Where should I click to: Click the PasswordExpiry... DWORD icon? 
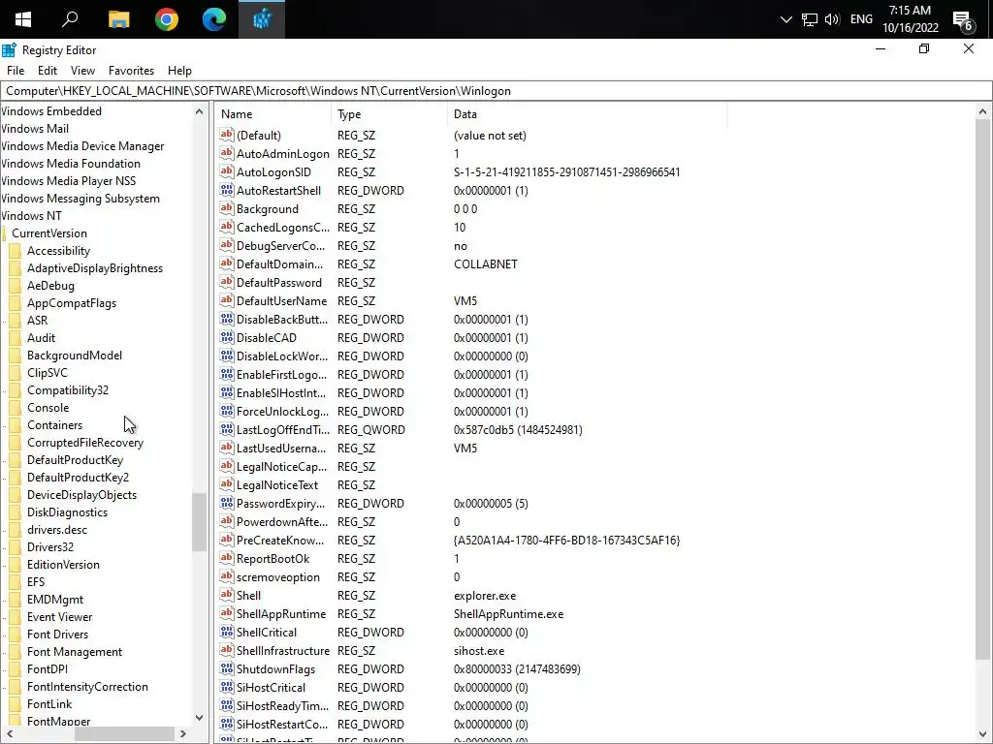[x=227, y=503]
